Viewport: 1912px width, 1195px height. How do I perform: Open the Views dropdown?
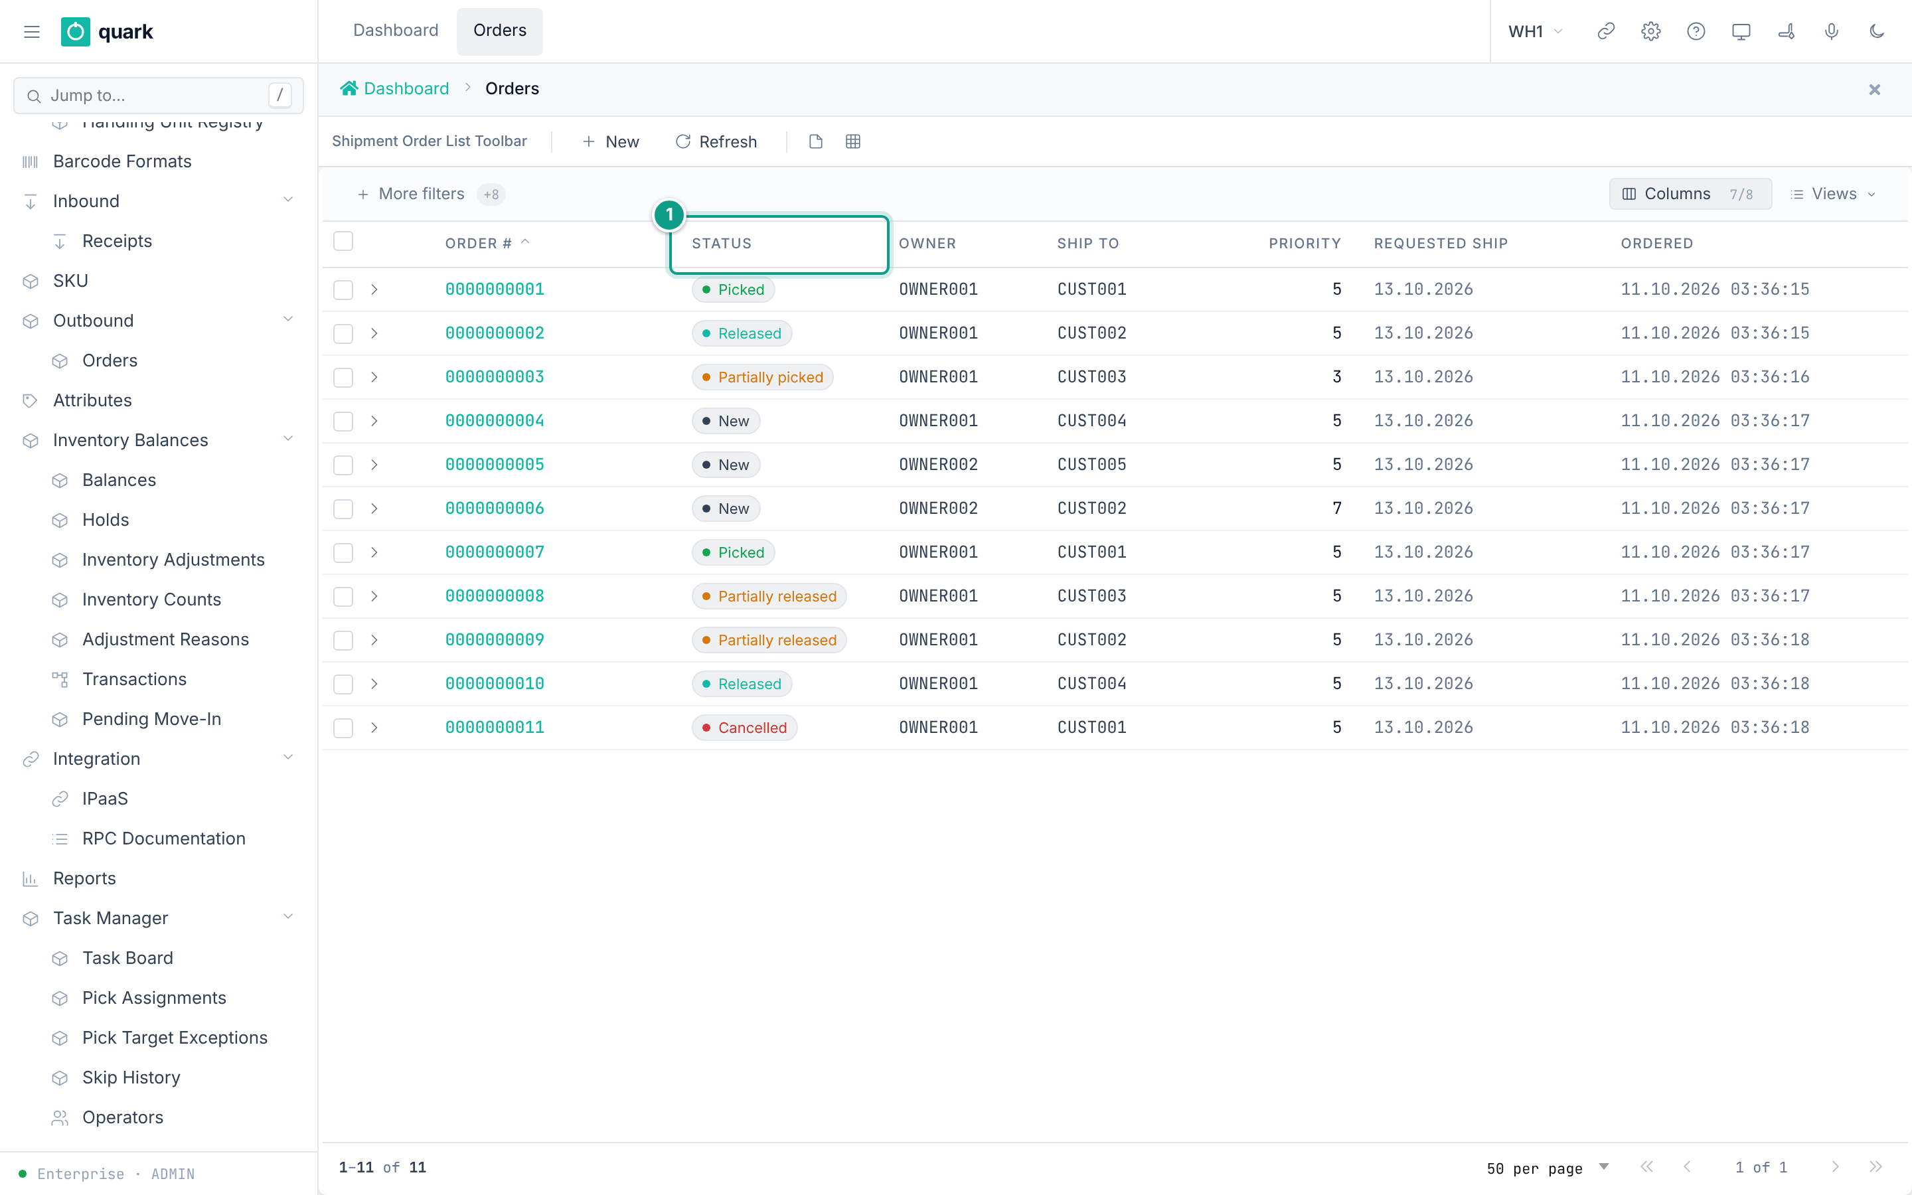point(1833,194)
